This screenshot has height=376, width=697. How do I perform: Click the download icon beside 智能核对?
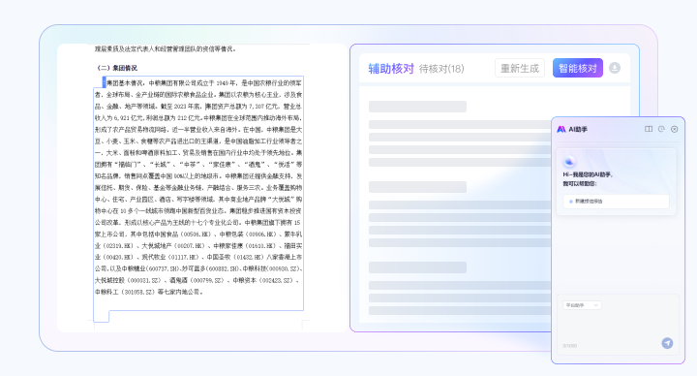click(x=615, y=68)
